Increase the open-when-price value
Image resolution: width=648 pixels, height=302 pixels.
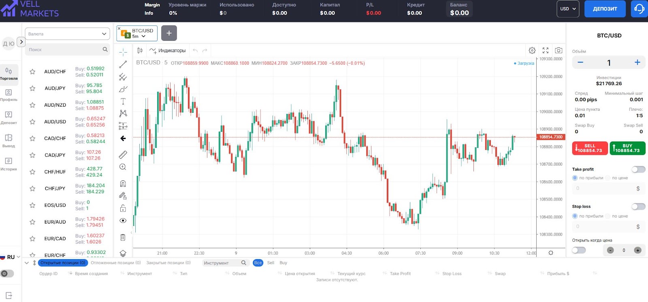point(637,250)
